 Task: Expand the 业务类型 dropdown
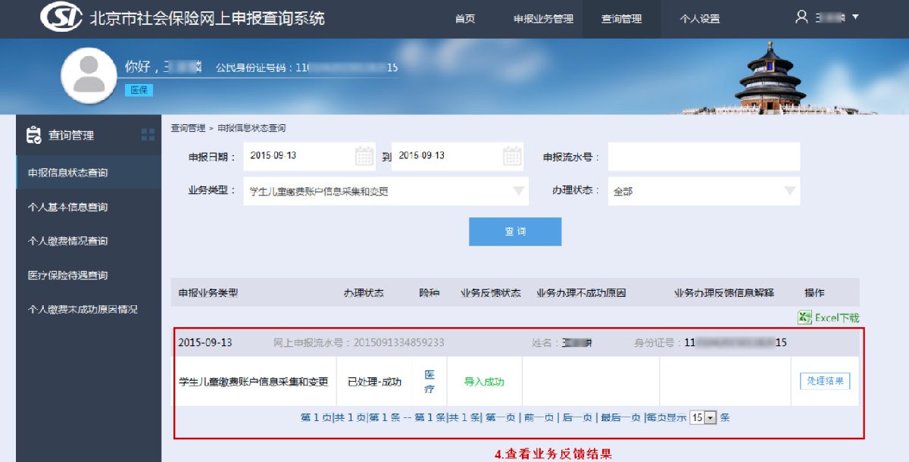click(519, 191)
